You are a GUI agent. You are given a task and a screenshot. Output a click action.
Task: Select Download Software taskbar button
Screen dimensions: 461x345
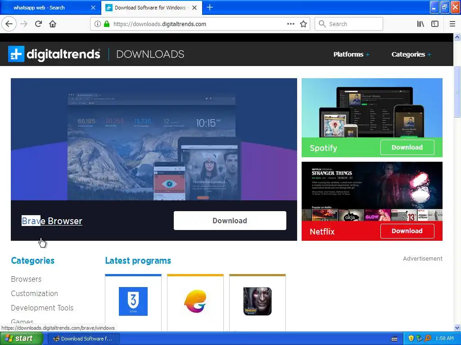83,339
